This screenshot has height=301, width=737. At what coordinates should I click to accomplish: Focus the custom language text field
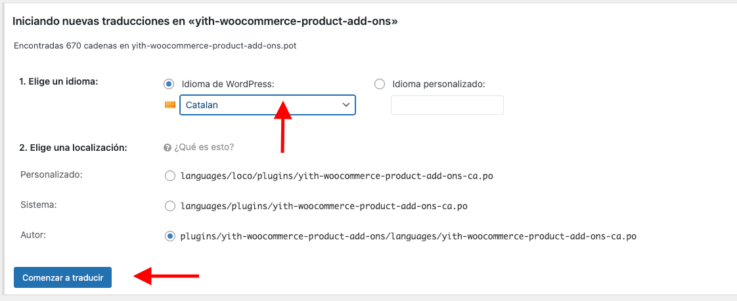[x=447, y=105]
